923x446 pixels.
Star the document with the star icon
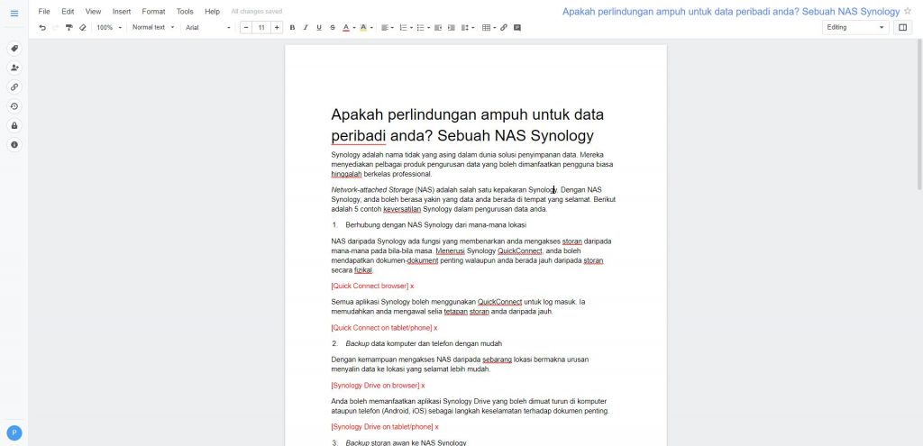pyautogui.click(x=907, y=11)
